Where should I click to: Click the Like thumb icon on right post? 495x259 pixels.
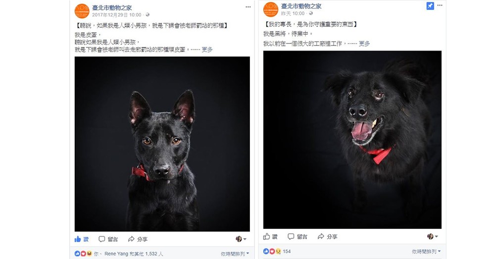[267, 236]
